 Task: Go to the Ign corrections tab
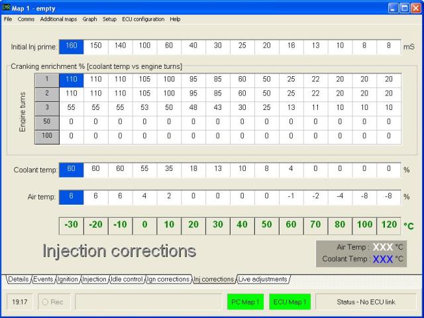point(168,280)
